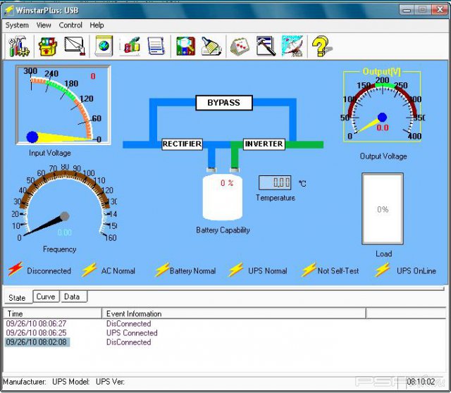Click the paintbrush toolbar icon
Image resolution: width=451 pixels, height=393 pixels.
[x=211, y=46]
